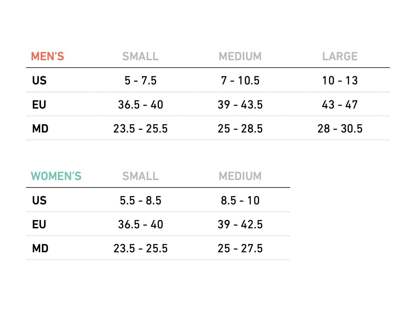Image resolution: width=416 pixels, height=312 pixels.
Task: Click men's medium US size 7 - 10.5
Action: [240, 81]
